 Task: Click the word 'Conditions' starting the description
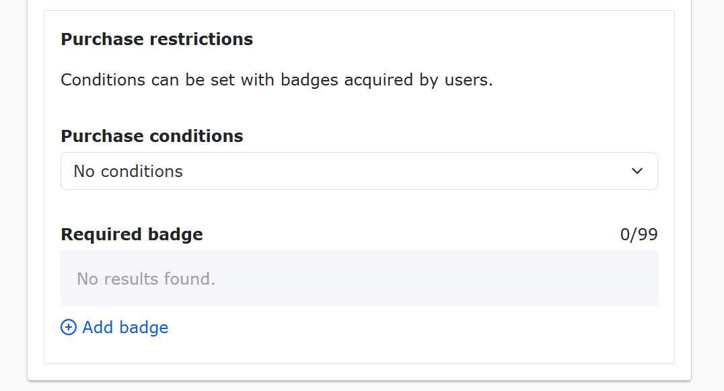(x=103, y=80)
